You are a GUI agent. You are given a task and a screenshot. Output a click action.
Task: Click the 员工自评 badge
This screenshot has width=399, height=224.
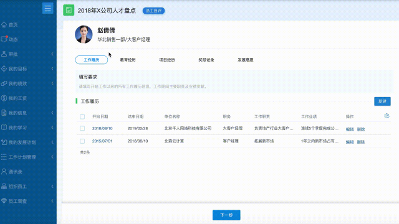coord(154,11)
